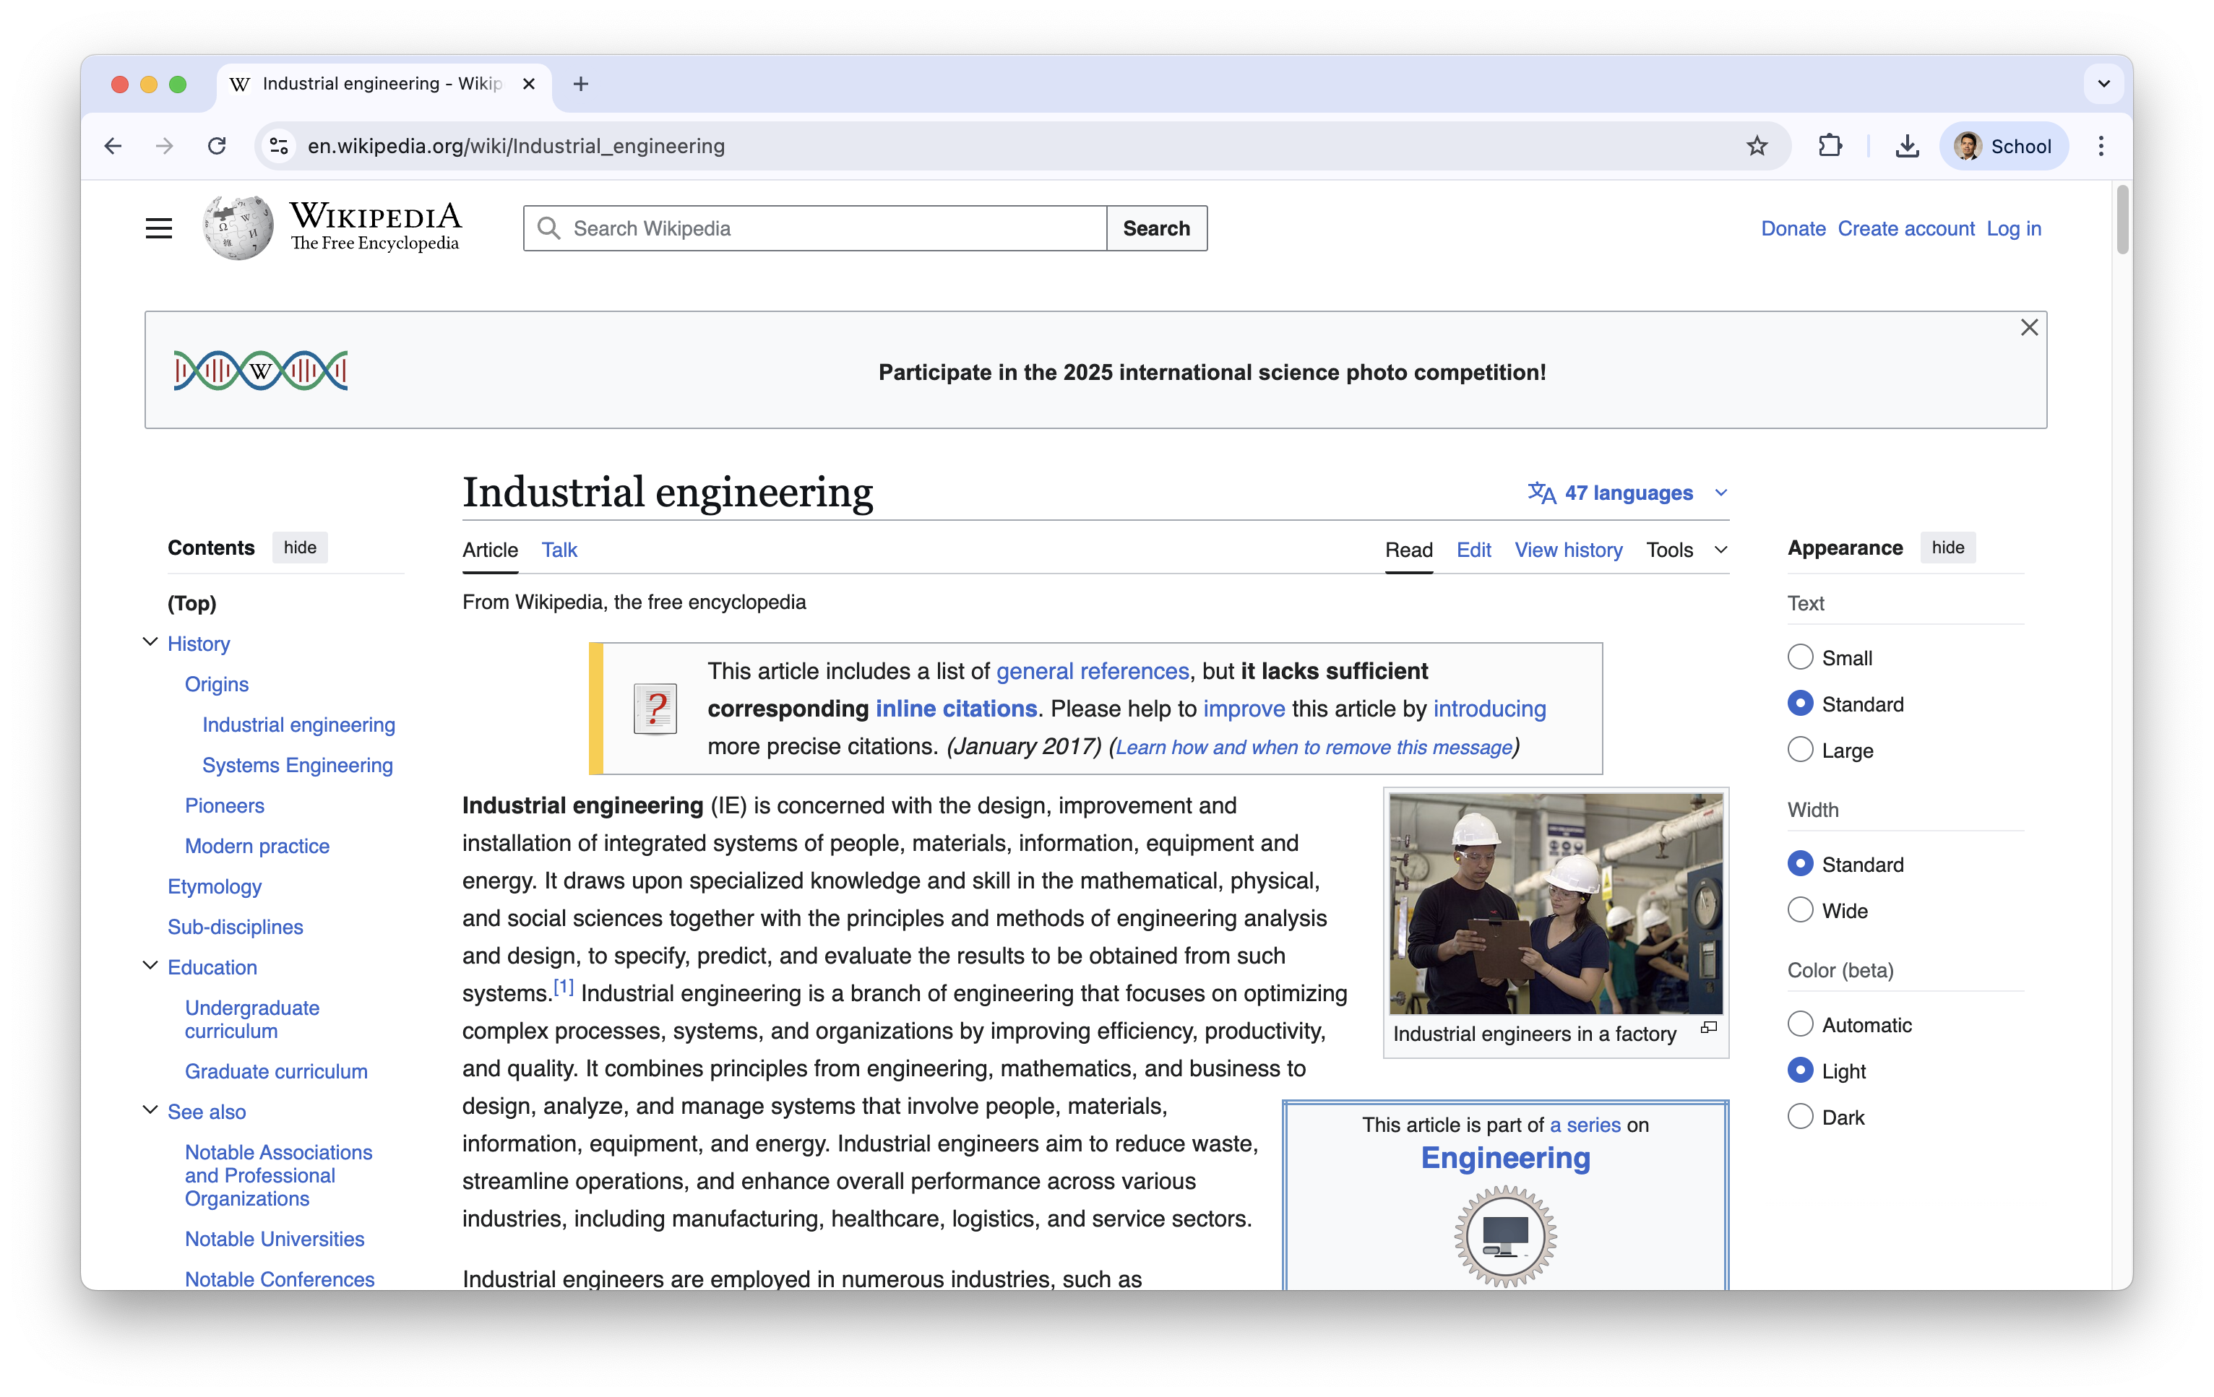Open the View history tab

tap(1567, 550)
